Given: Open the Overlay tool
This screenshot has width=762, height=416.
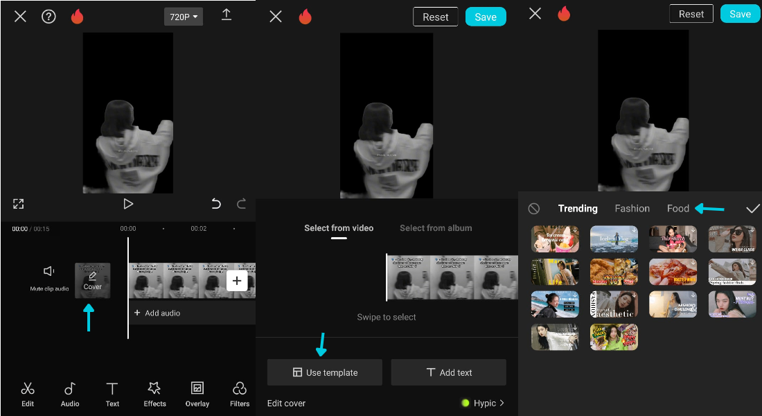Looking at the screenshot, I should click(x=197, y=395).
